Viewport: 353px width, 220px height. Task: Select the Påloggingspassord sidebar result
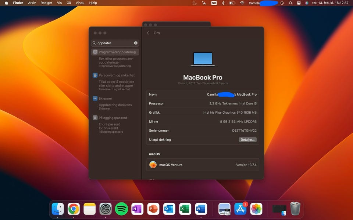pos(113,118)
